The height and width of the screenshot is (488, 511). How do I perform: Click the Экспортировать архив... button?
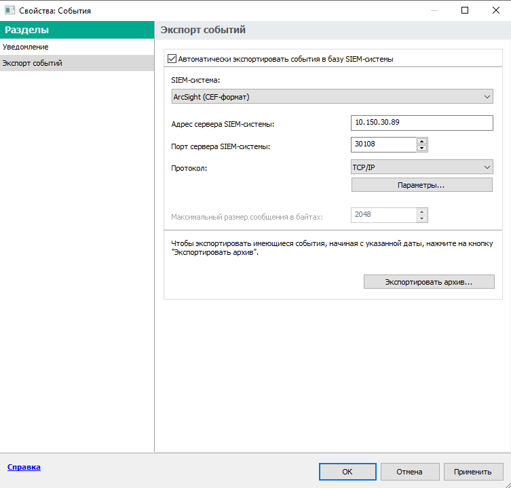[x=429, y=281]
